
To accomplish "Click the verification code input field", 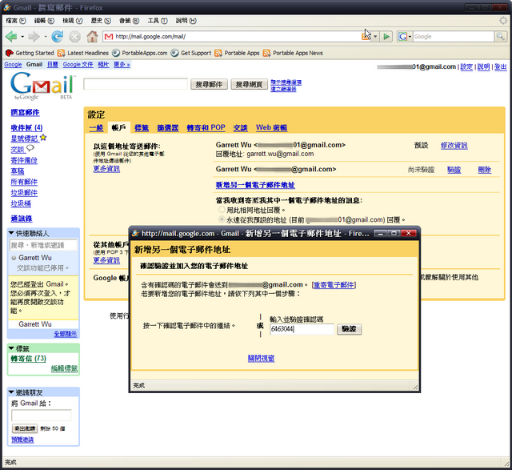I will pyautogui.click(x=302, y=329).
